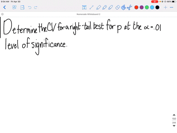Select the Numerade Whiteboard 2 title
The height and width of the screenshot is (133, 177).
[88, 14]
